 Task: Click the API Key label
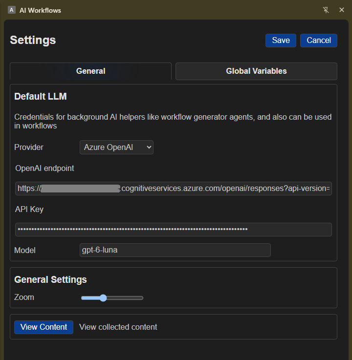click(x=29, y=210)
